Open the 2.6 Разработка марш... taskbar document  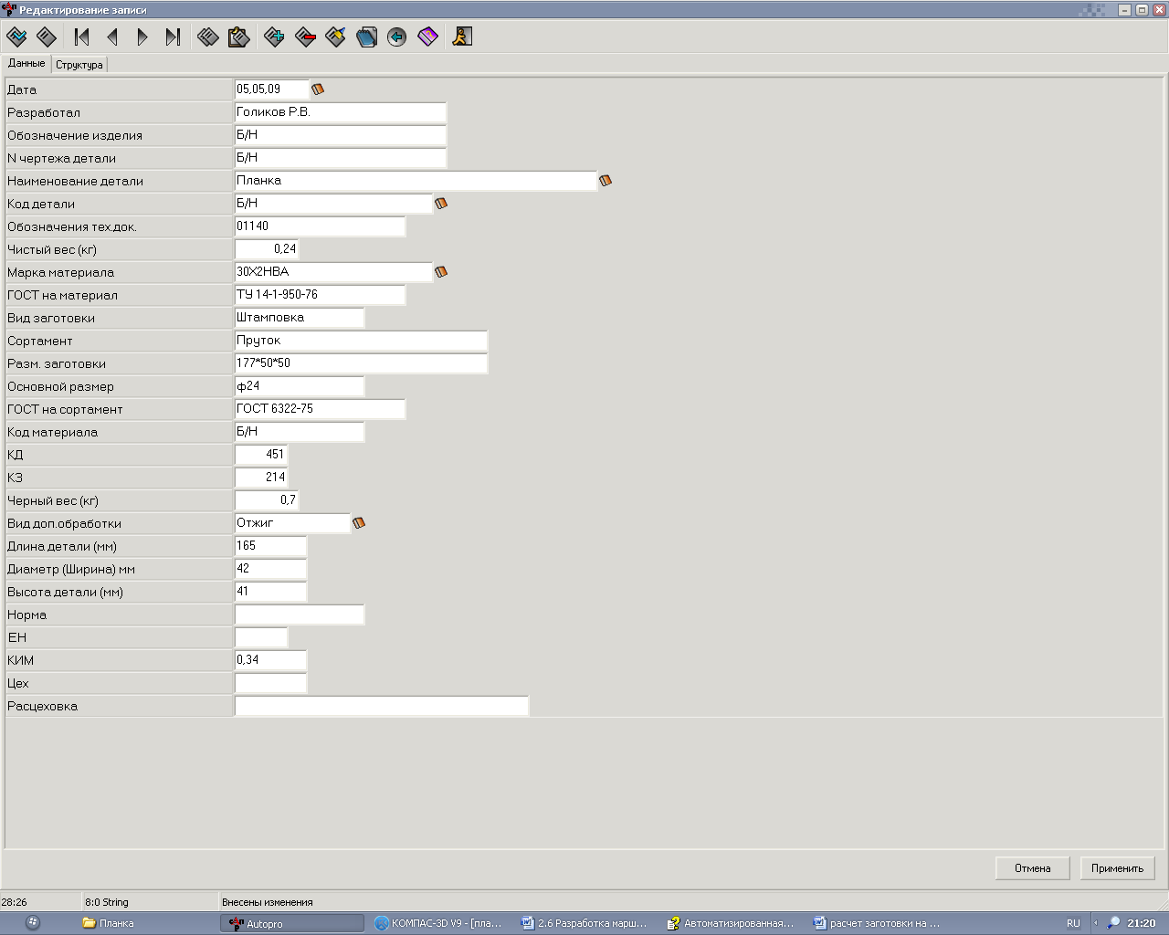pos(585,923)
